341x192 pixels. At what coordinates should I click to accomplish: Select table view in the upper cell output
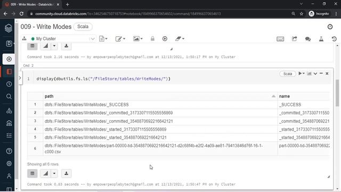(x=33, y=46)
